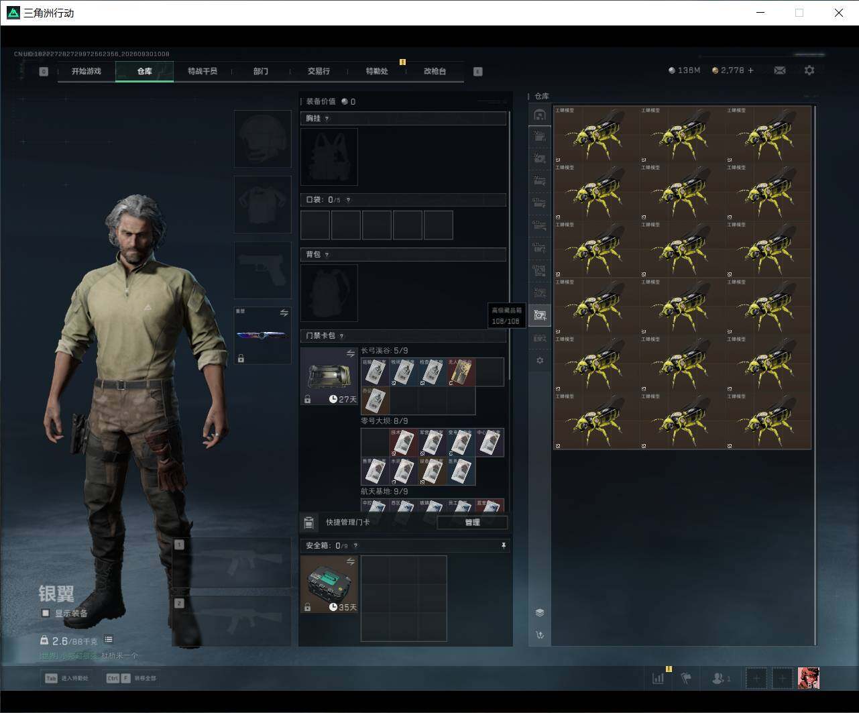Screen dimensions: 859x713
Task: Click the 进入特勤处 Tab shortcut button
Action: click(66, 678)
